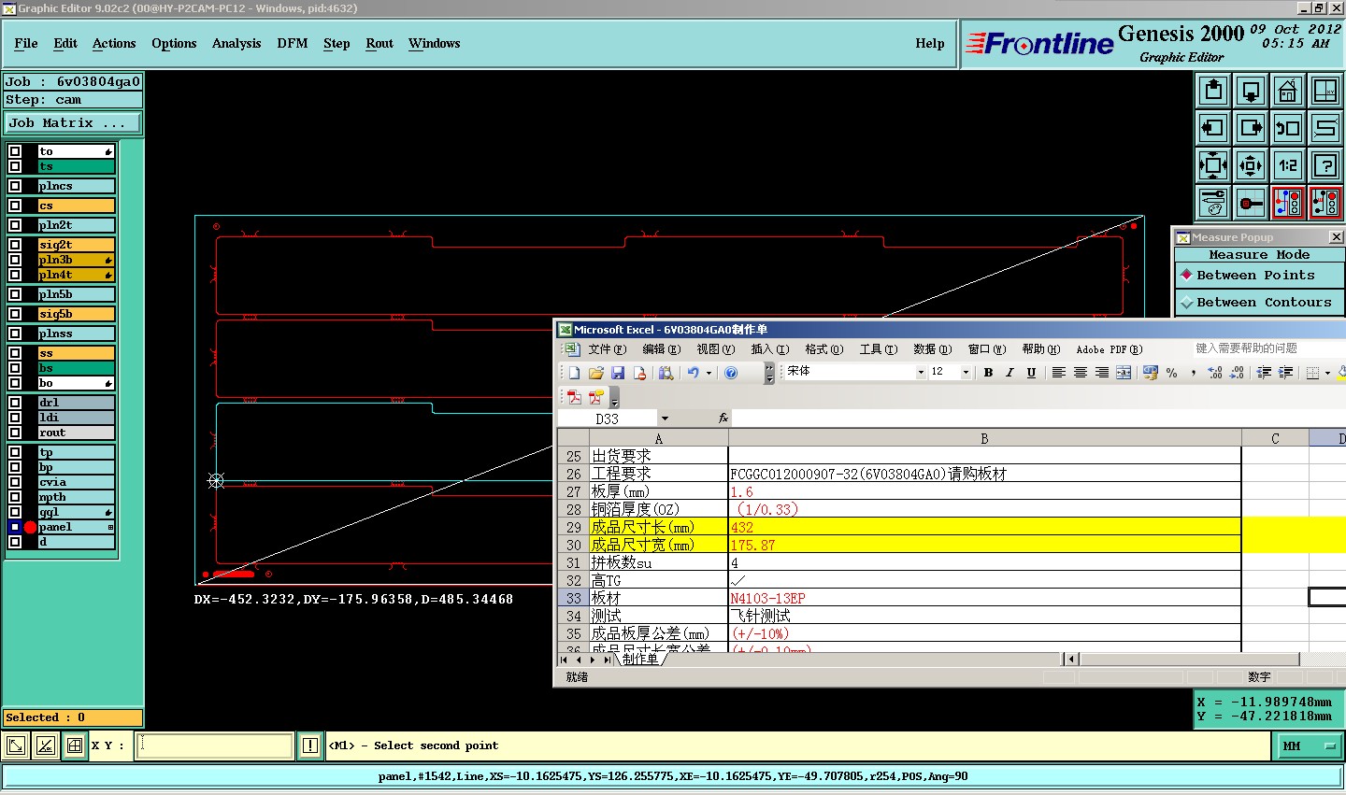Open the Excel font size dropdown
1346x795 pixels.
966,373
